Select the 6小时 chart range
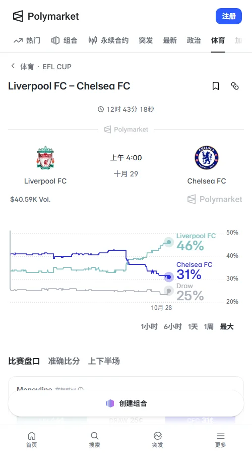This screenshot has width=252, height=455. tap(173, 327)
